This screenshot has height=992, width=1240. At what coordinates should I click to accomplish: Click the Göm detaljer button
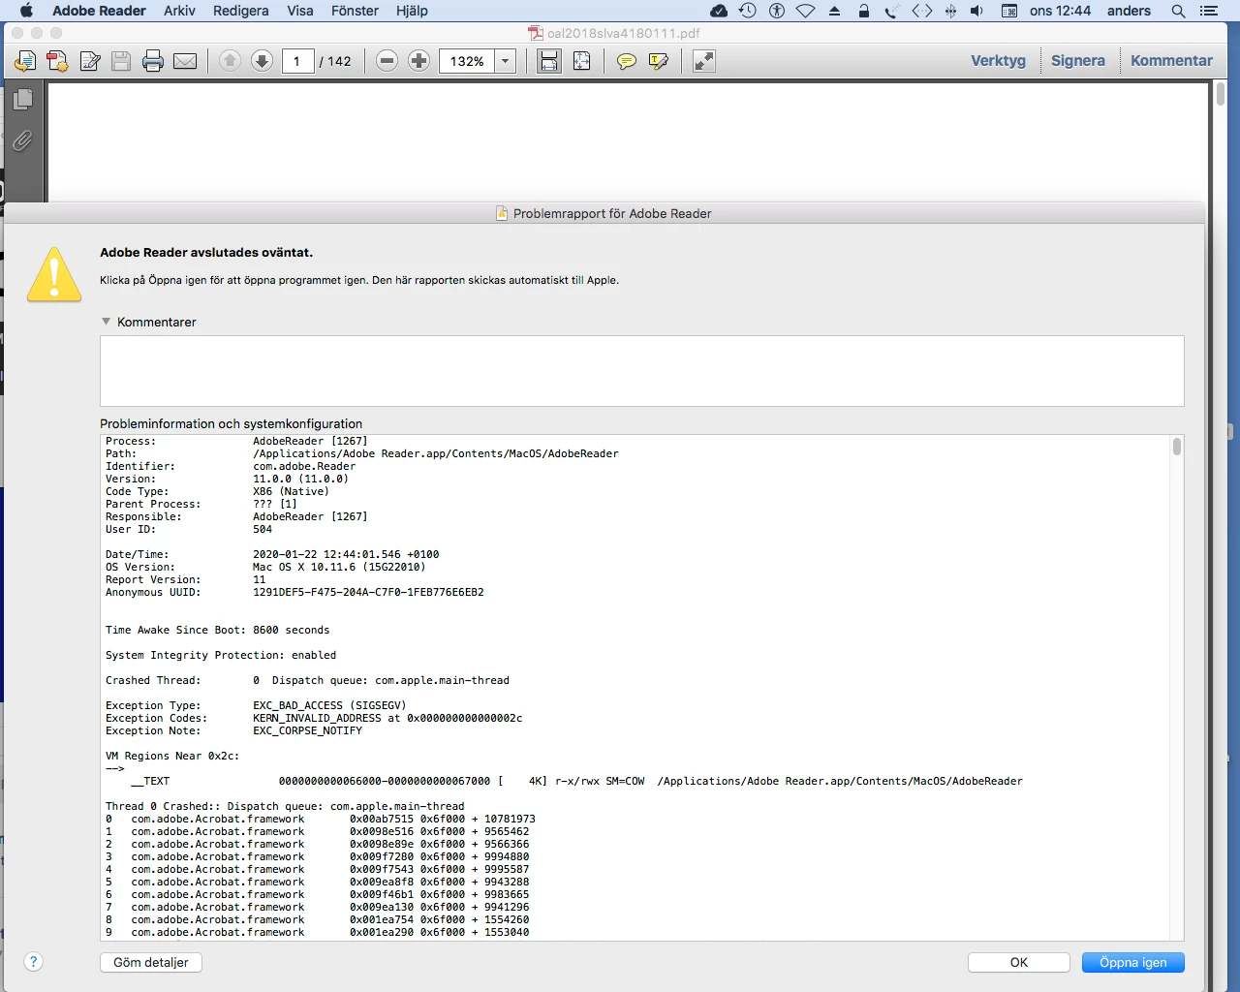[x=151, y=962]
